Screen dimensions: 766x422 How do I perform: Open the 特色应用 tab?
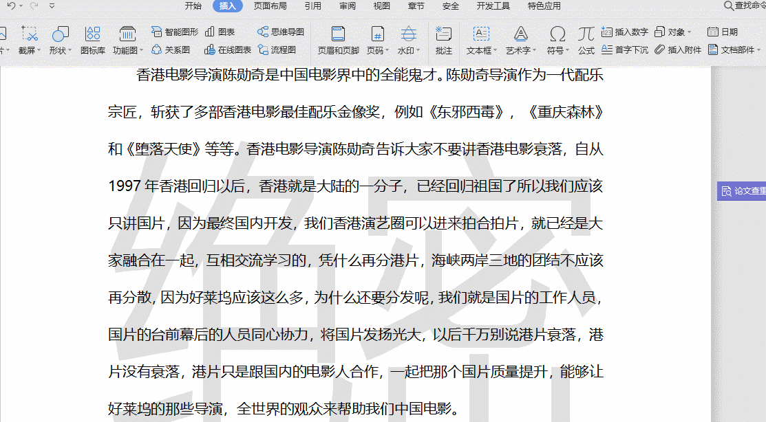(544, 6)
